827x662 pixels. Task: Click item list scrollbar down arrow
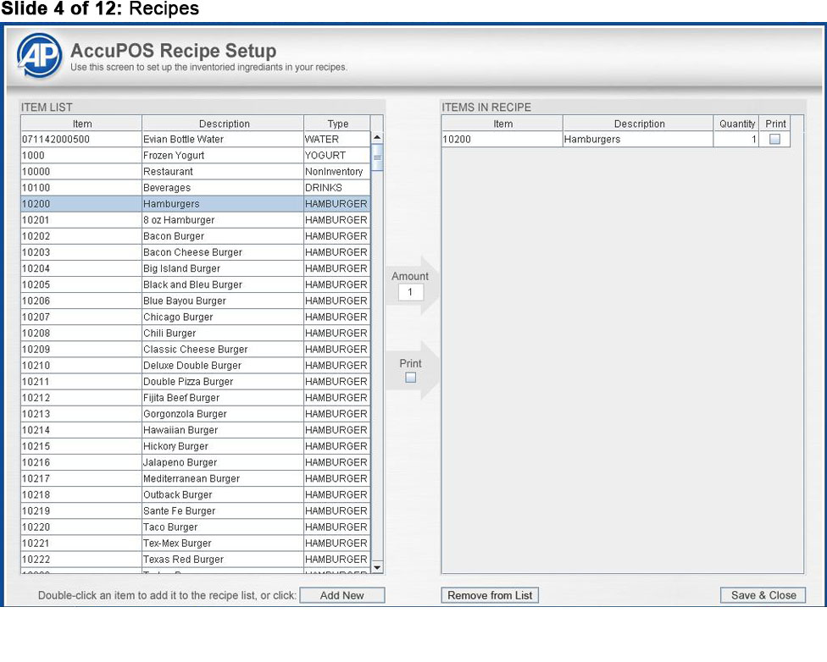377,568
